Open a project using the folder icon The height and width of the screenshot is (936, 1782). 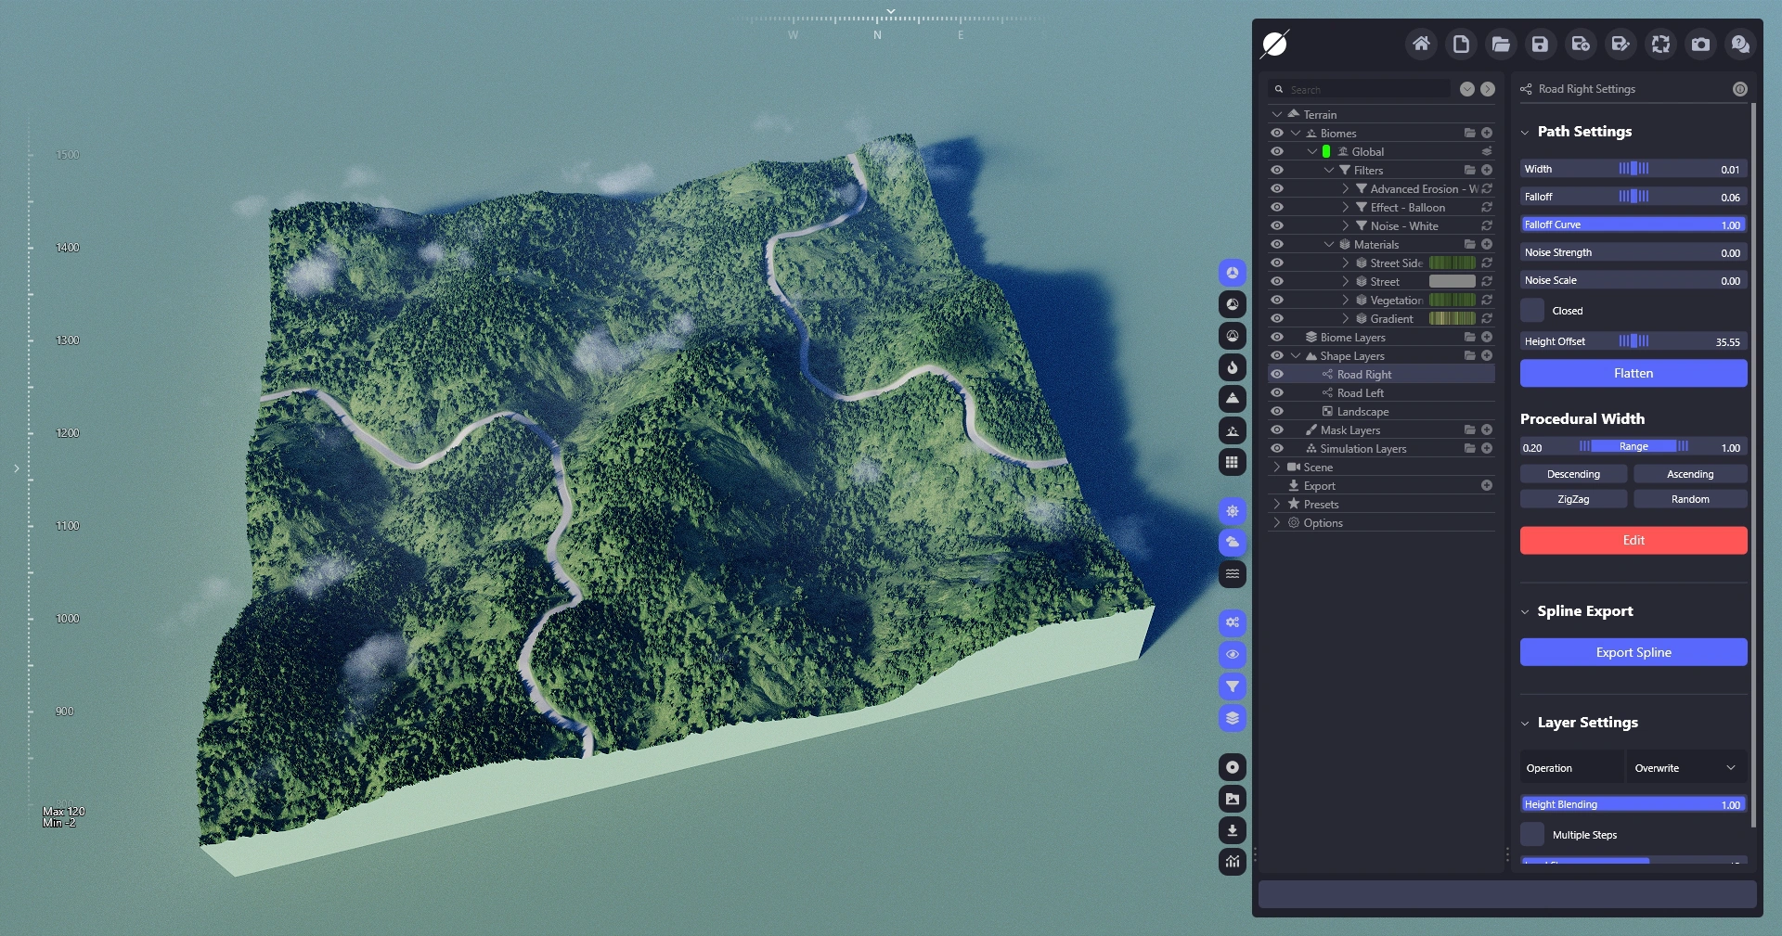pyautogui.click(x=1501, y=44)
